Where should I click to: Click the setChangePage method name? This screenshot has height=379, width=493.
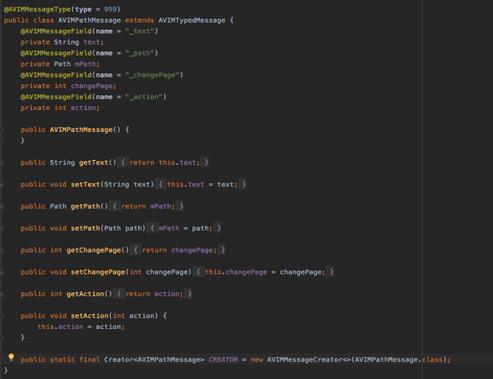[98, 272]
